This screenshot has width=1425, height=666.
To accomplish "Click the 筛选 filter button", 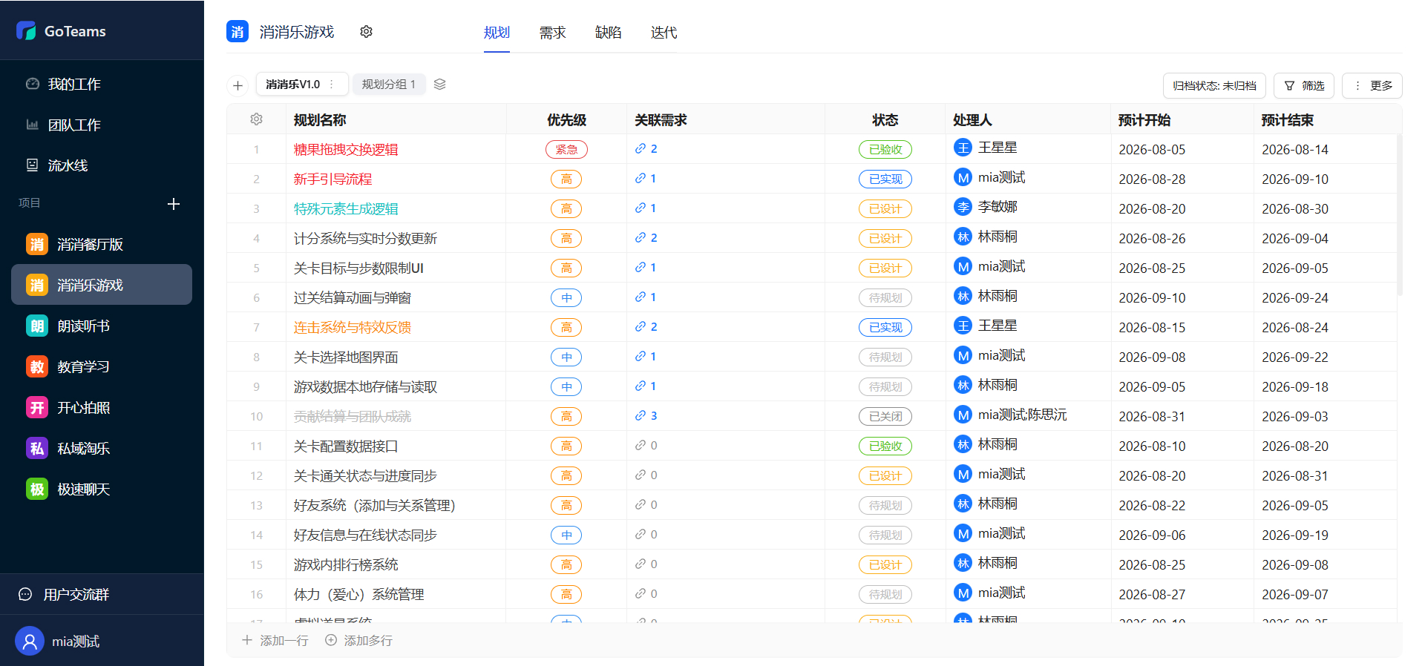I will point(1304,85).
